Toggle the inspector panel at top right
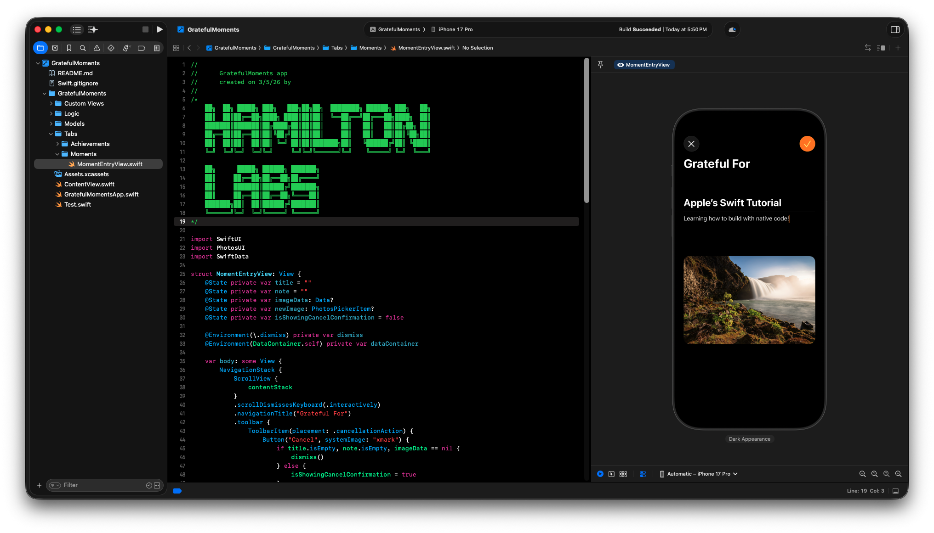Screen dimensions: 934x533 coord(895,29)
